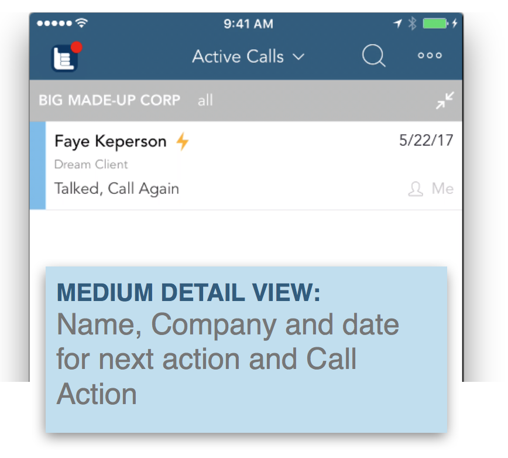Open search from the top bar

[373, 56]
